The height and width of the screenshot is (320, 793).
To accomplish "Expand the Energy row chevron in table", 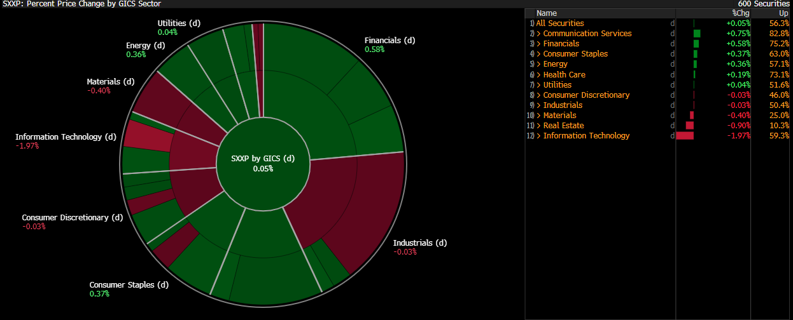I will click(539, 64).
